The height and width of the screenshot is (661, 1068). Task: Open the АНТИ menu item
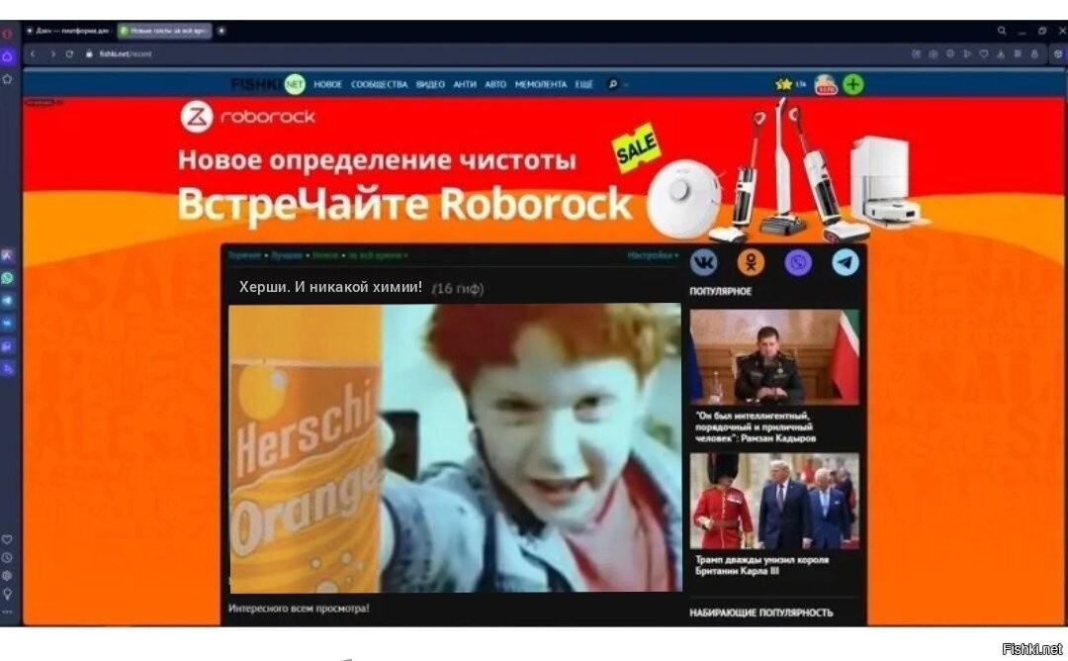point(465,84)
